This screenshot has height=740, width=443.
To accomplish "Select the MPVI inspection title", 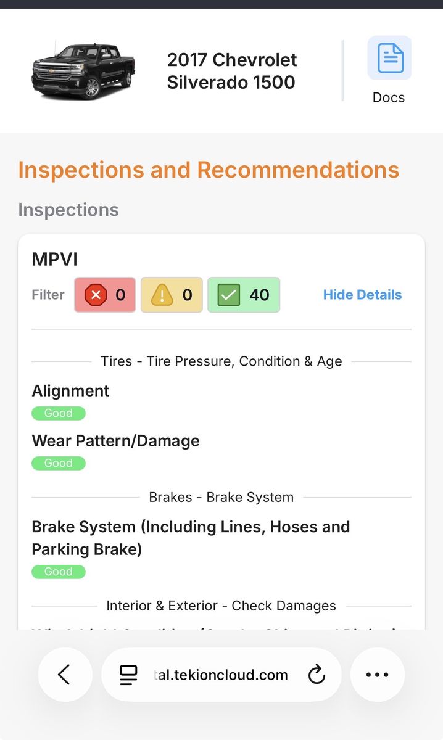I will click(x=55, y=259).
